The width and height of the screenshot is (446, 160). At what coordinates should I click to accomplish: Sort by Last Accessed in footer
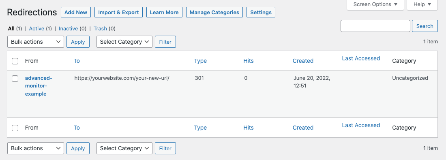coord(361,125)
